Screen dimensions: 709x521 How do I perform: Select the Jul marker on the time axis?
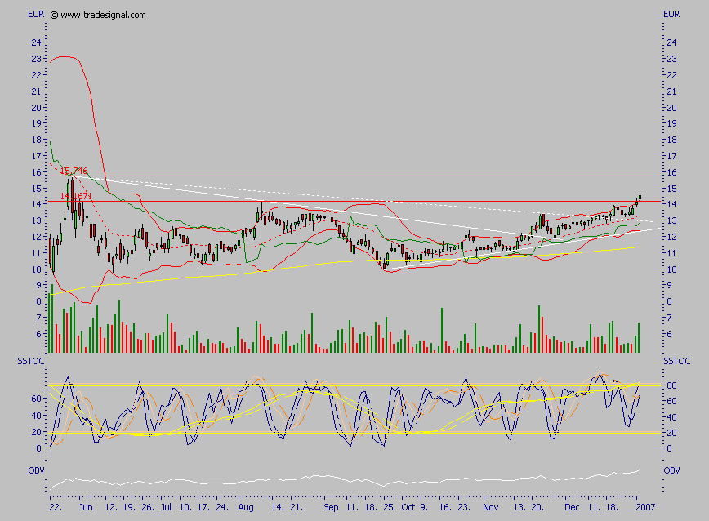(166, 506)
